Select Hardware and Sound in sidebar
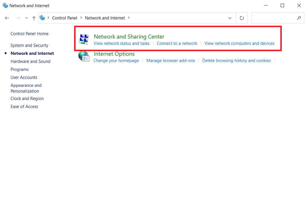The image size is (308, 212). tap(30, 61)
